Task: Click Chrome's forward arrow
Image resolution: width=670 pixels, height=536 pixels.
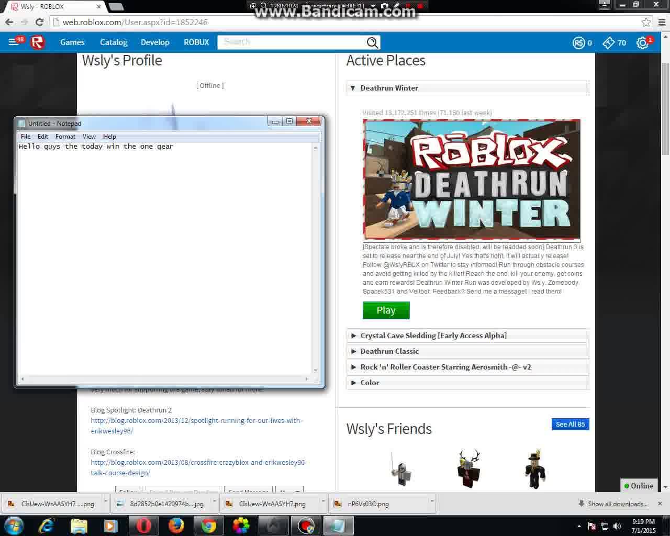Action: [24, 23]
